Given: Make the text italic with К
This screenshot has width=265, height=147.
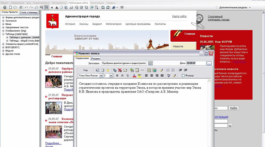Looking at the screenshot, I should (122, 76).
